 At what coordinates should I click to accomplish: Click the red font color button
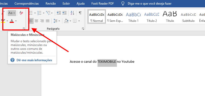(x=12, y=21)
